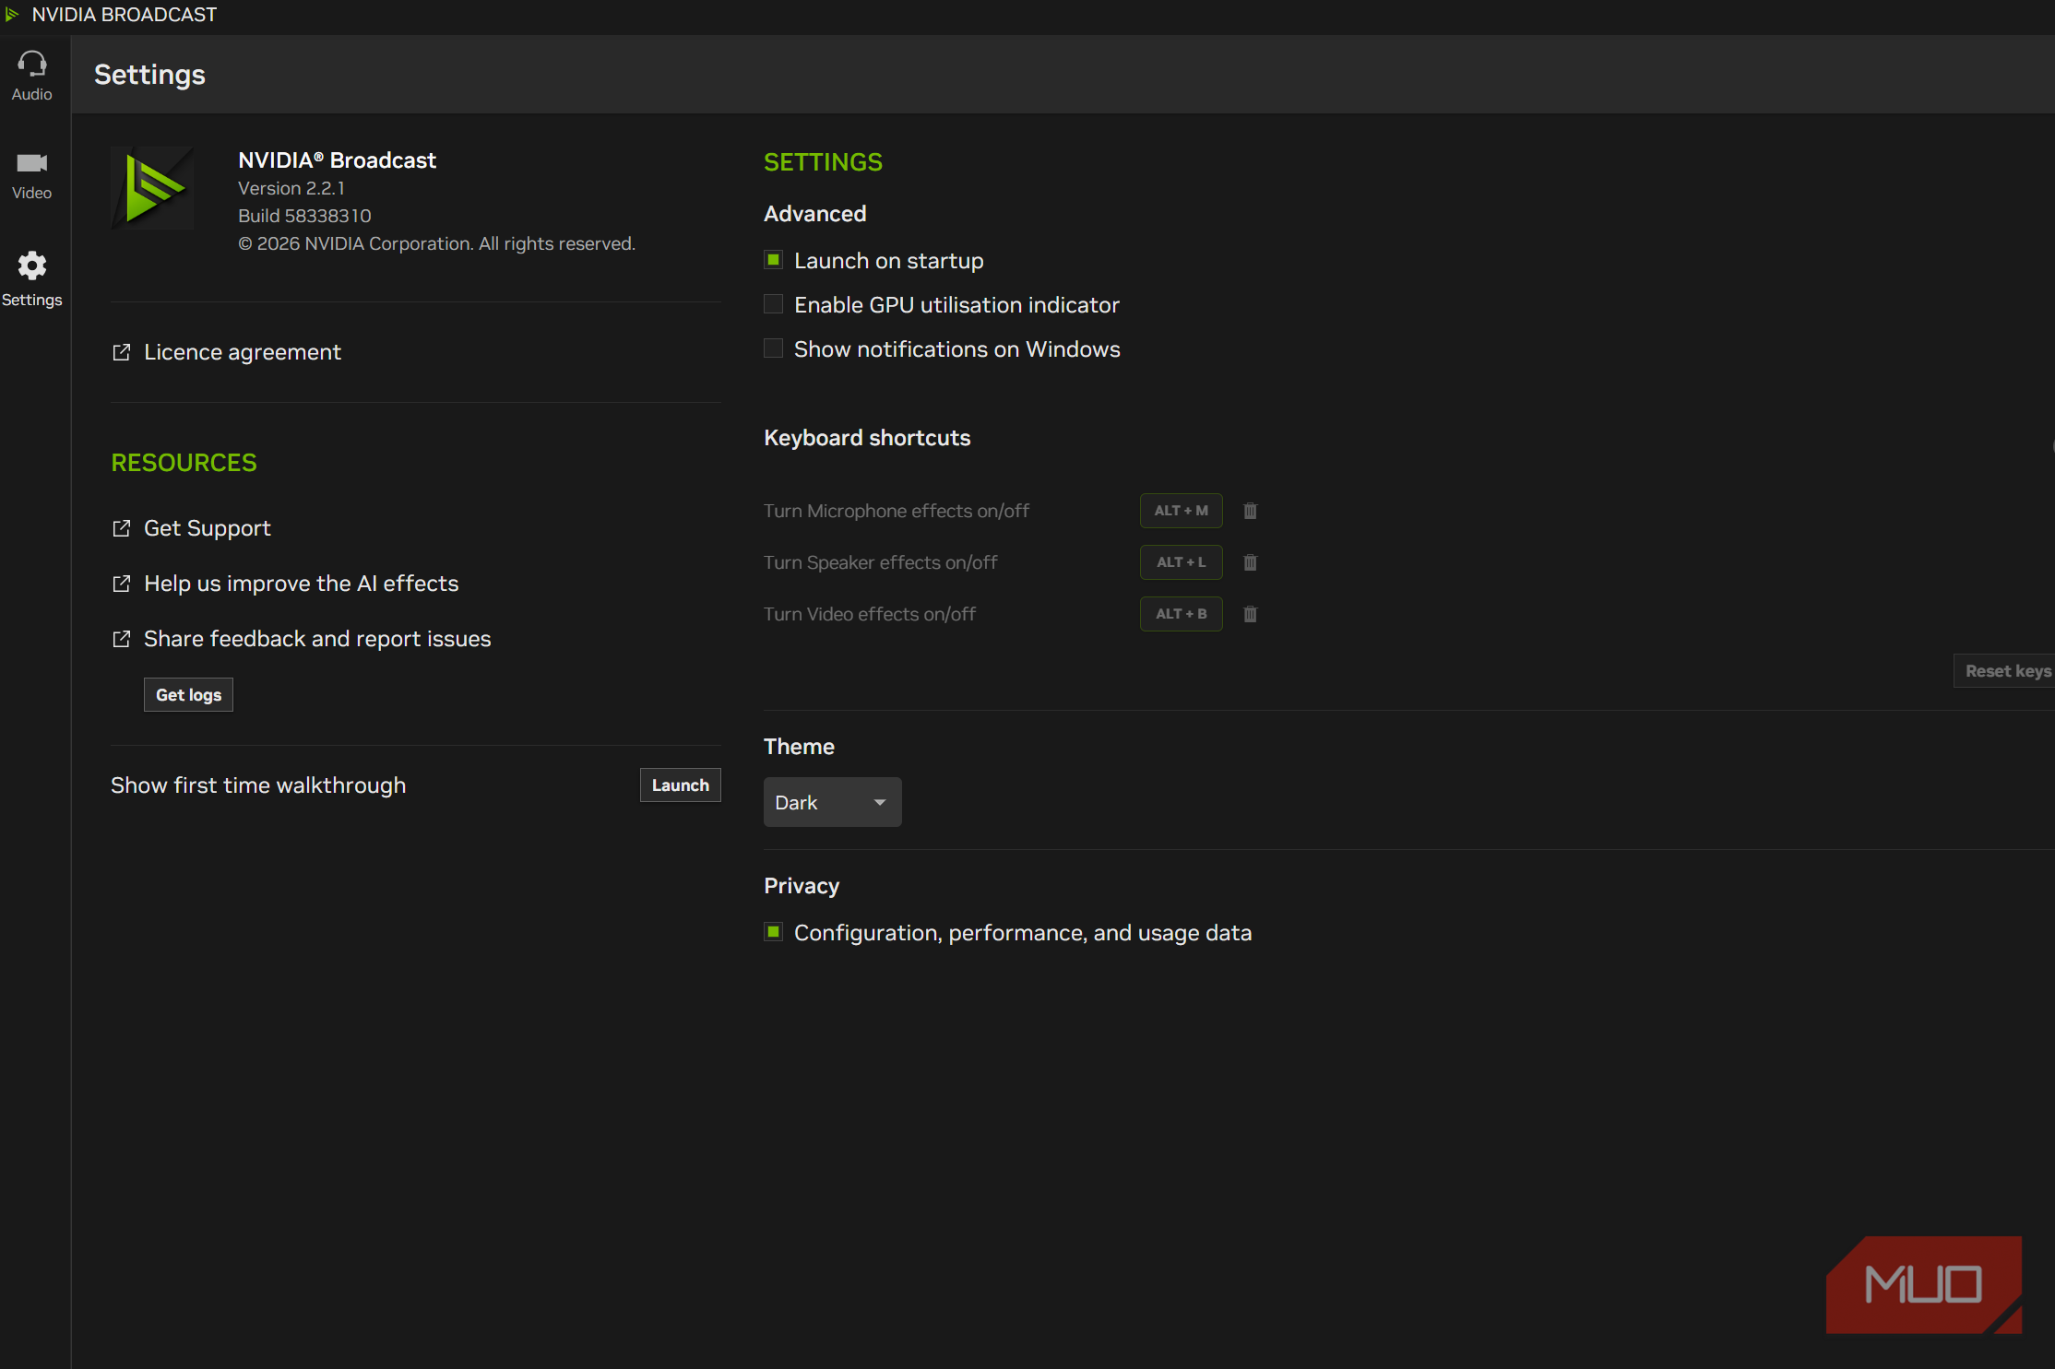This screenshot has height=1369, width=2055.
Task: Delete the Video effects shortcut with trash icon
Action: pos(1250,614)
